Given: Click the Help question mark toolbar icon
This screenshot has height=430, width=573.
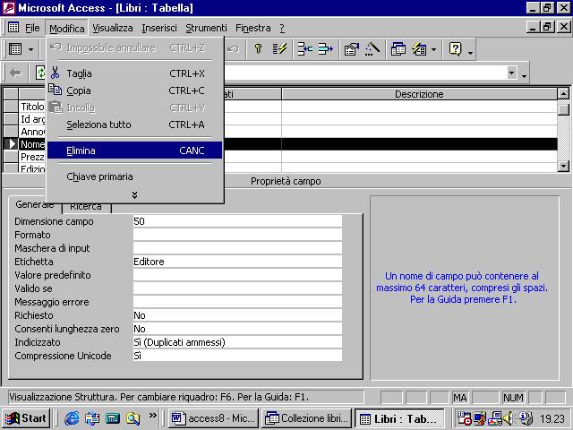Looking at the screenshot, I should 456,48.
